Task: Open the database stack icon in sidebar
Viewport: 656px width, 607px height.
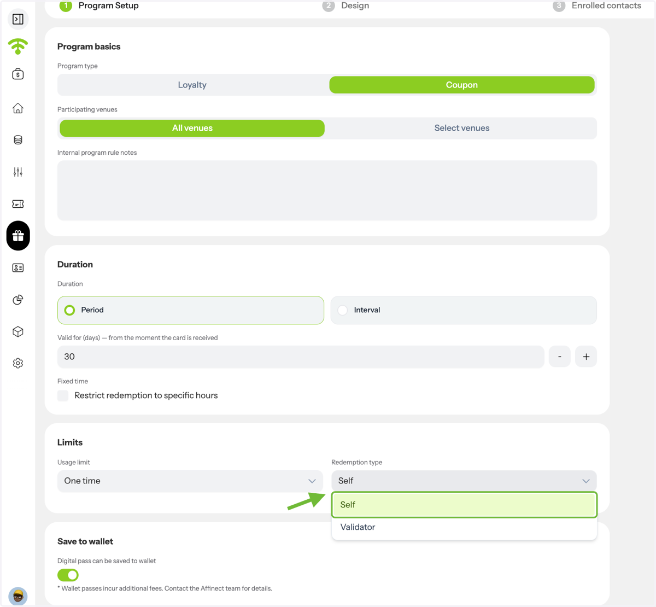Action: point(18,140)
